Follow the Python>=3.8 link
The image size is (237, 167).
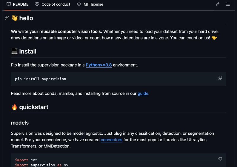click(x=99, y=65)
